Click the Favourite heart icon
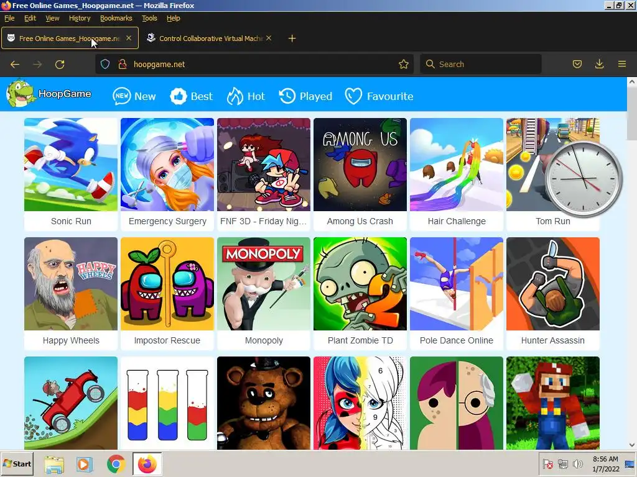Screen dimensions: 637x477 pyautogui.click(x=353, y=96)
